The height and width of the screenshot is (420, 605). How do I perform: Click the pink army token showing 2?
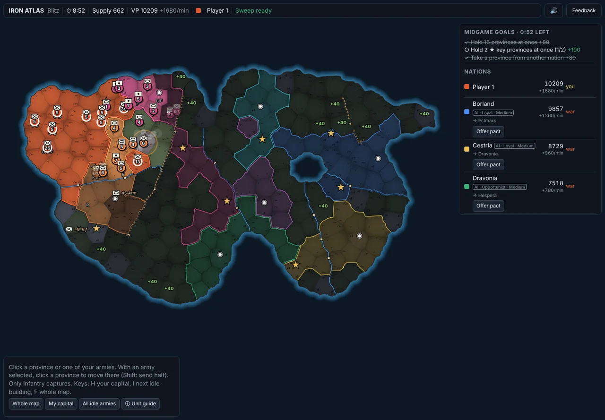153,110
